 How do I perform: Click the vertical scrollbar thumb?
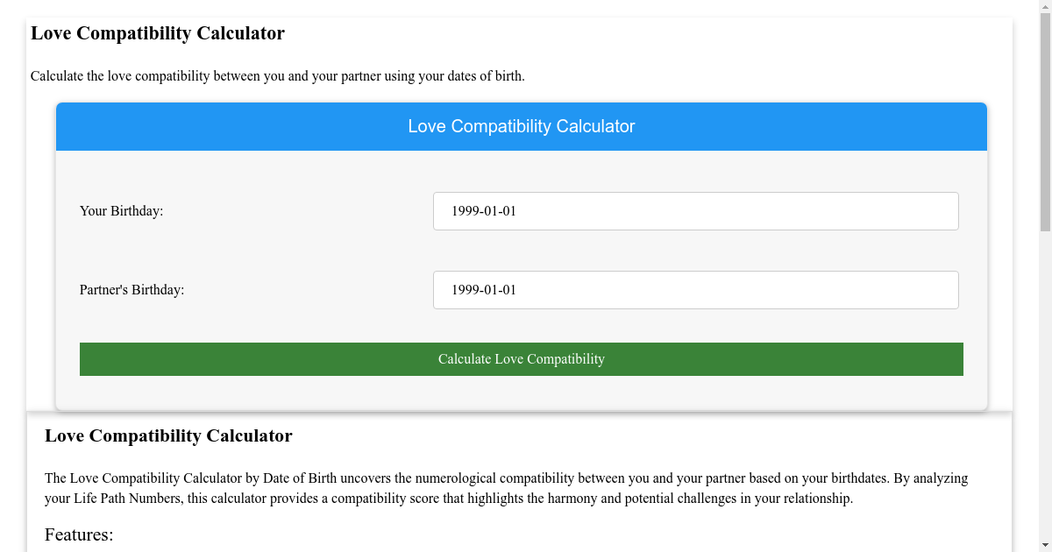tap(1045, 123)
